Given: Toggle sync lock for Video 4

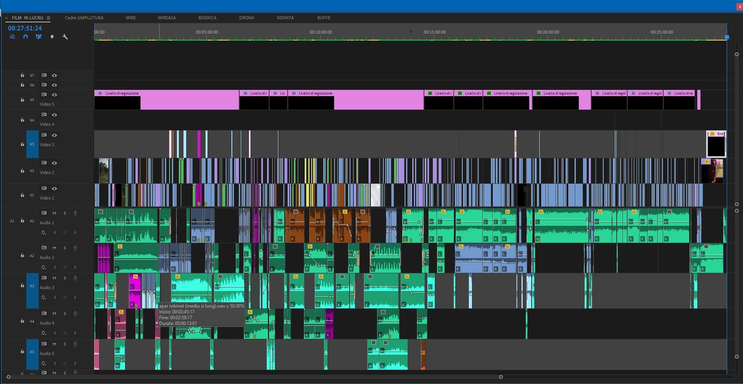Looking at the screenshot, I should (x=44, y=115).
